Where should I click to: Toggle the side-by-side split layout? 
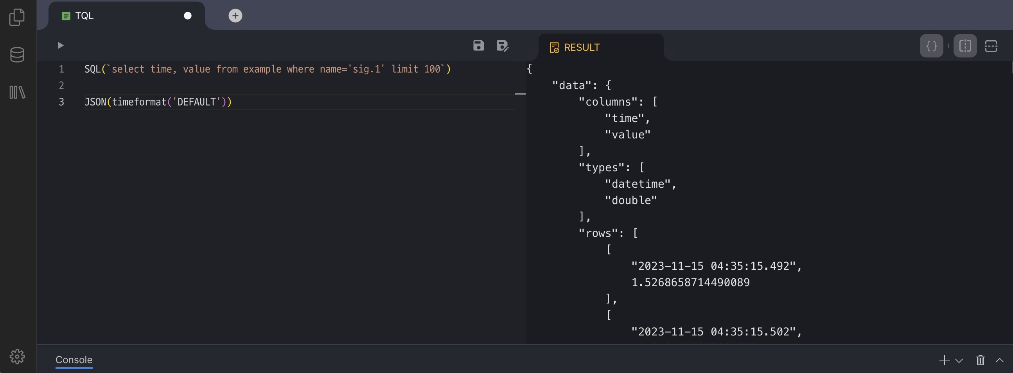pos(965,46)
